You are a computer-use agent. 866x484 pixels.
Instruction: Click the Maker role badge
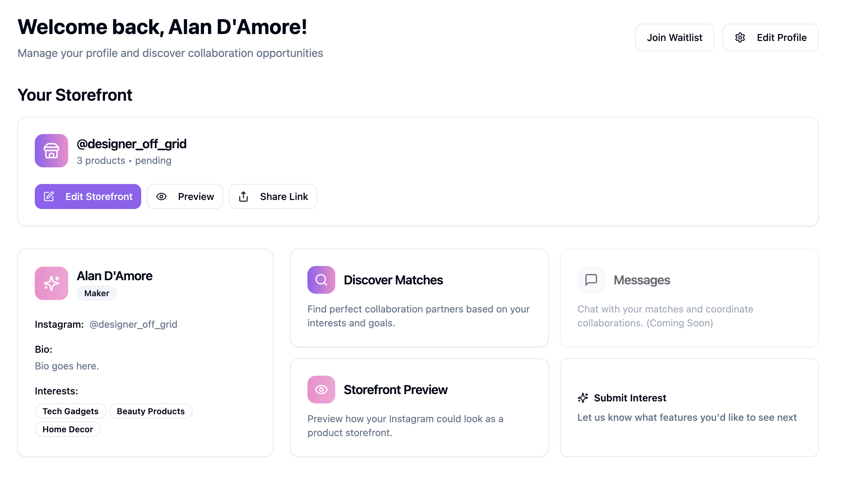97,293
